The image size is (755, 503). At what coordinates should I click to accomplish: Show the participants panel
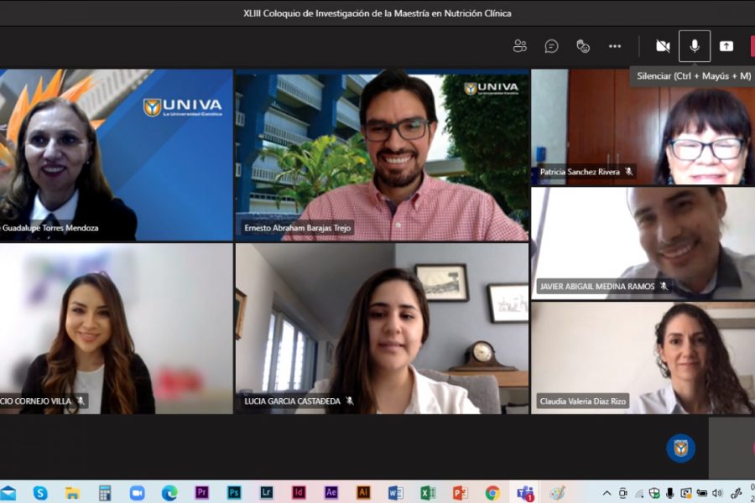519,46
